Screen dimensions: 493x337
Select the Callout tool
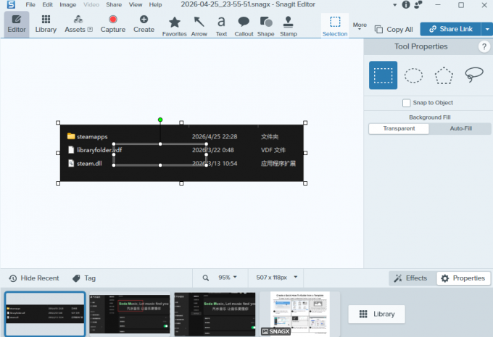(244, 26)
